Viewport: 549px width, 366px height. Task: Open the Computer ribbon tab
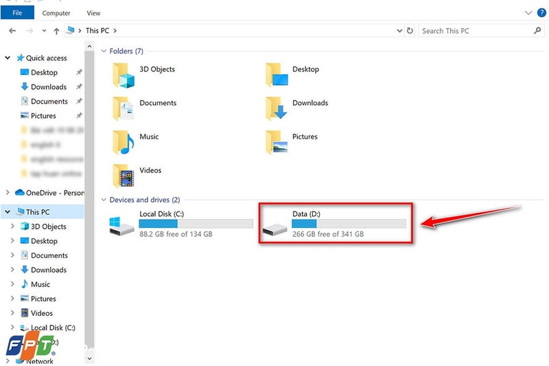(56, 13)
